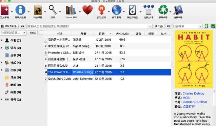Open the book path link in the details panel
The image size is (216, 126).
189,106
